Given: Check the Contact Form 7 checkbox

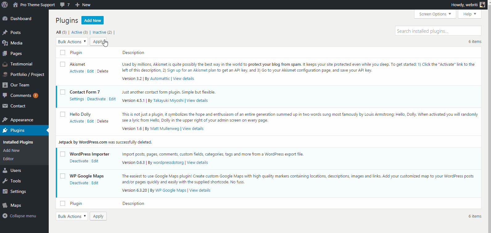Looking at the screenshot, I should click(63, 92).
